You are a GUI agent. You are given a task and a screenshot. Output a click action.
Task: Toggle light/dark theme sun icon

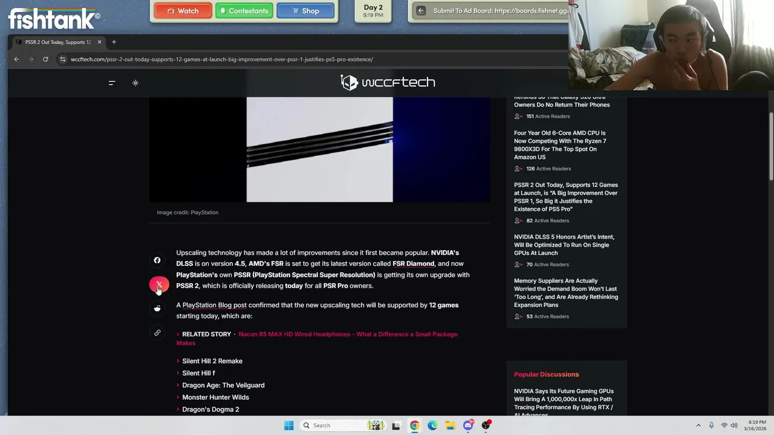pyautogui.click(x=135, y=83)
